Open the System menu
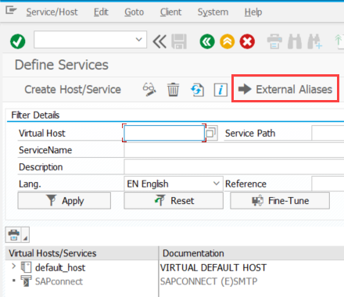344x297 pixels. [213, 12]
